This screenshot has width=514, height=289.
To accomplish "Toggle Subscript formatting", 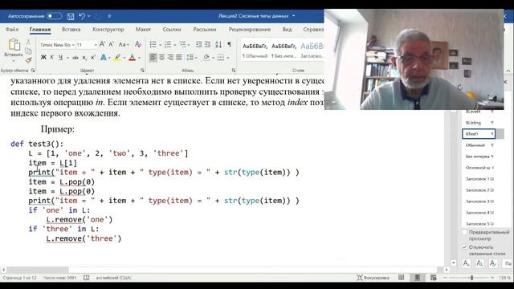I will 84,58.
